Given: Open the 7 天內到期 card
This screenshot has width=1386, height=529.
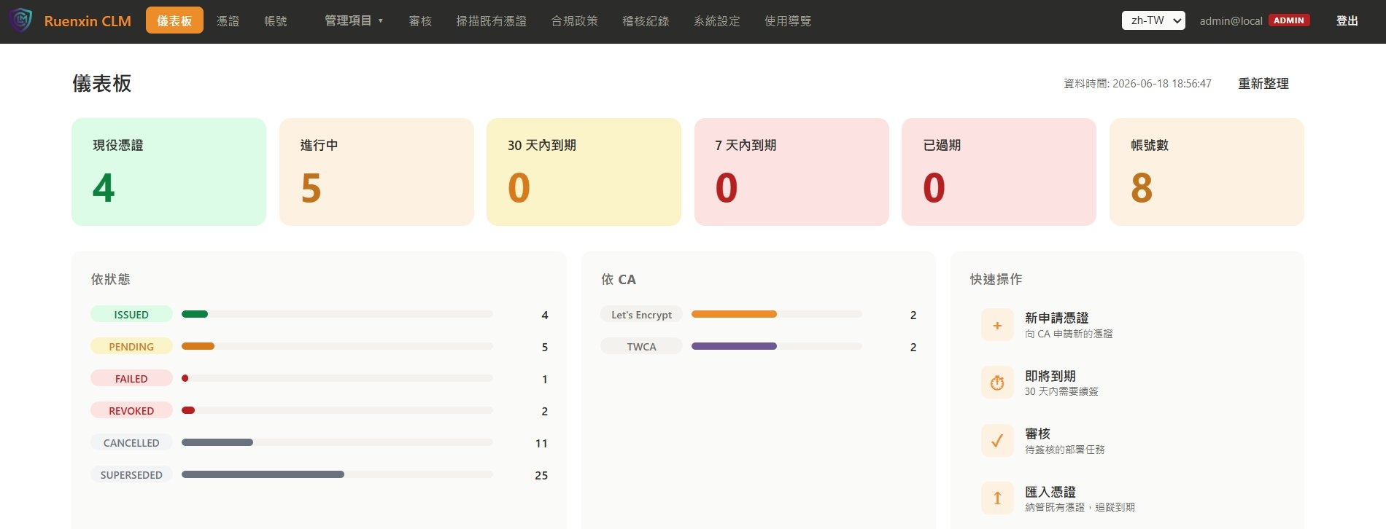Looking at the screenshot, I should (x=791, y=172).
